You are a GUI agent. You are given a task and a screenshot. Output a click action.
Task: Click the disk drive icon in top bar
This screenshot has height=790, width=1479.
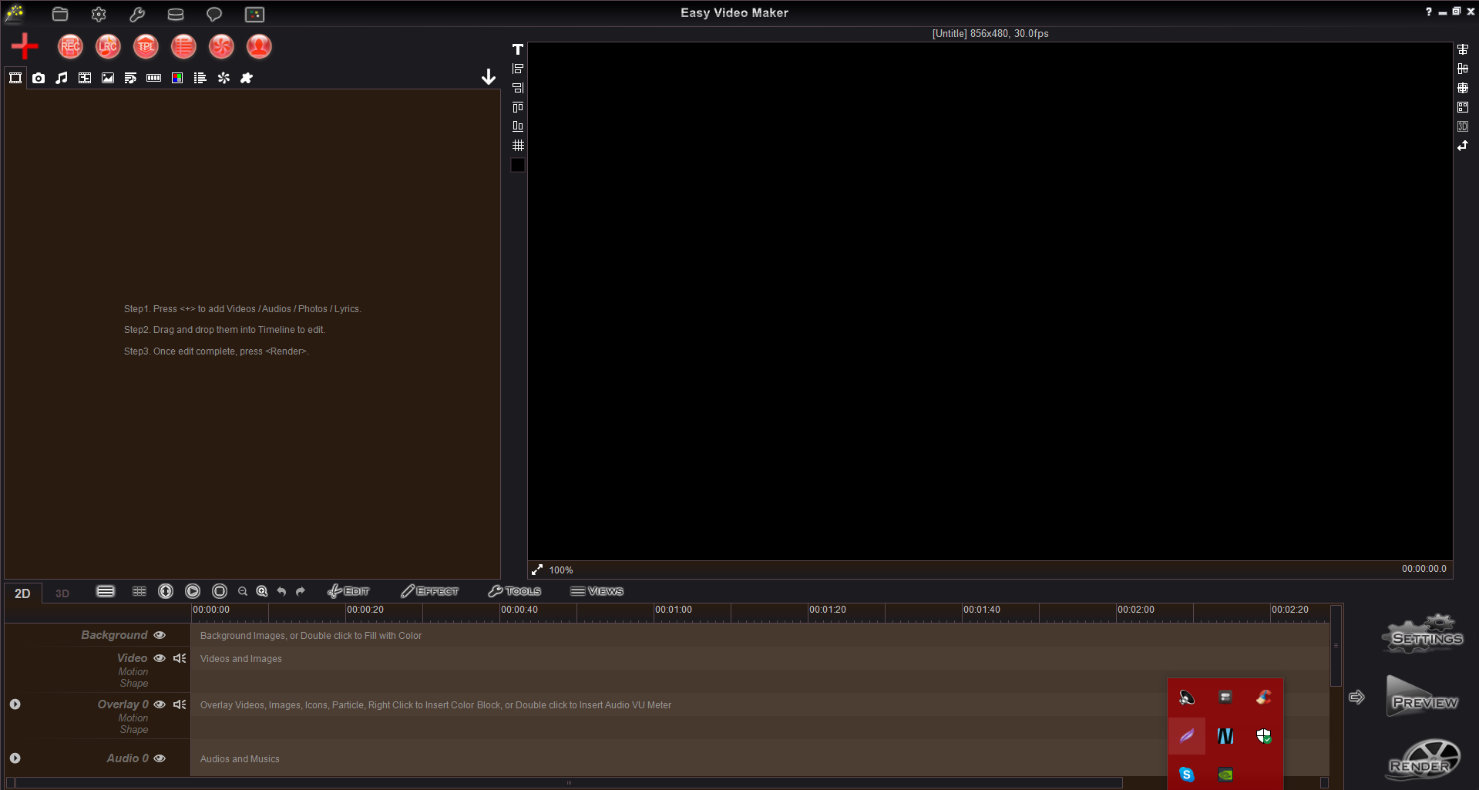(176, 14)
